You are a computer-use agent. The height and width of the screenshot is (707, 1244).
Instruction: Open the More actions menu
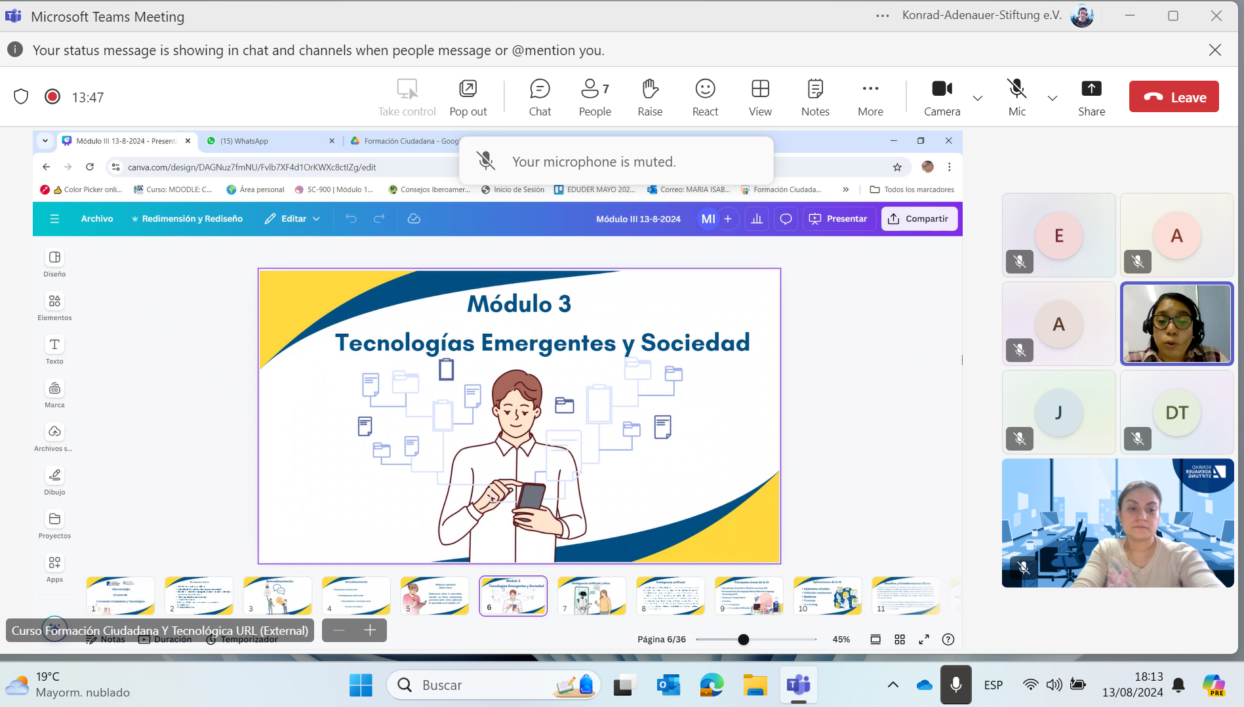pos(870,97)
